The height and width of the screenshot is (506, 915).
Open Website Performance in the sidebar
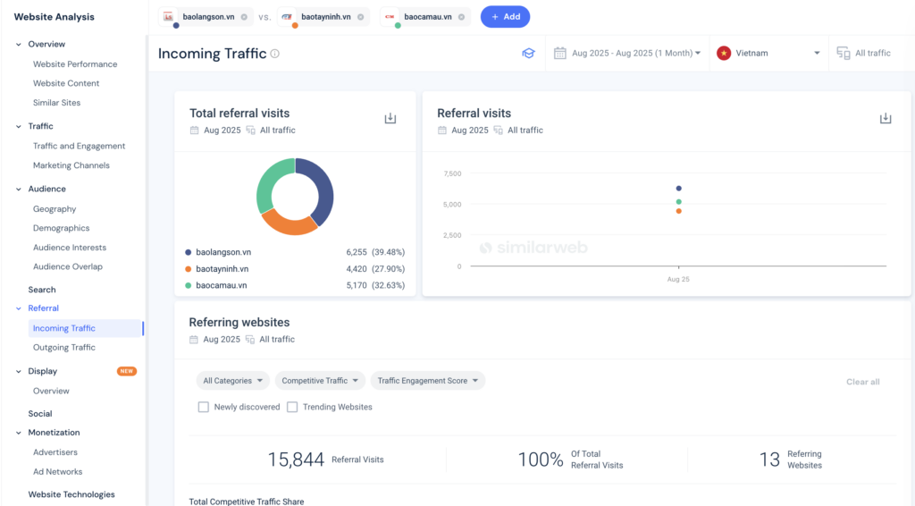[x=75, y=64]
